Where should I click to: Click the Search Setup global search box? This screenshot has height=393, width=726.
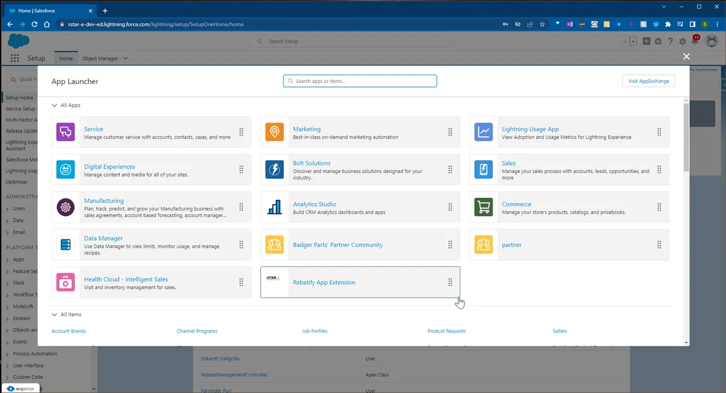352,41
